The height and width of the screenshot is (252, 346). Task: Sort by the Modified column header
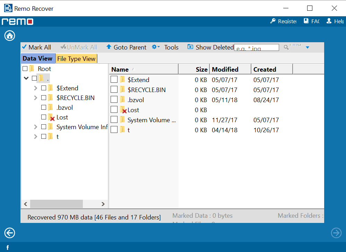(x=230, y=69)
